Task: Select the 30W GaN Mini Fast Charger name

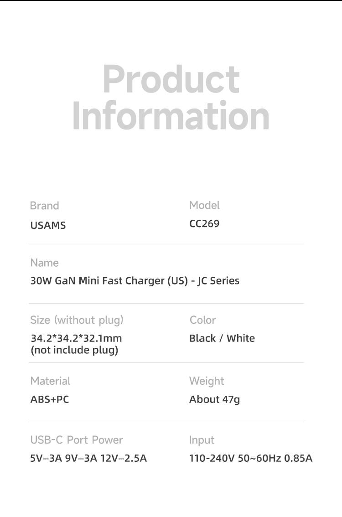Action: click(135, 280)
